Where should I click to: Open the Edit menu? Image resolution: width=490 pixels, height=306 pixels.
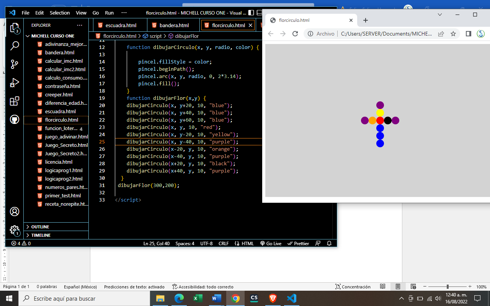tap(39, 13)
